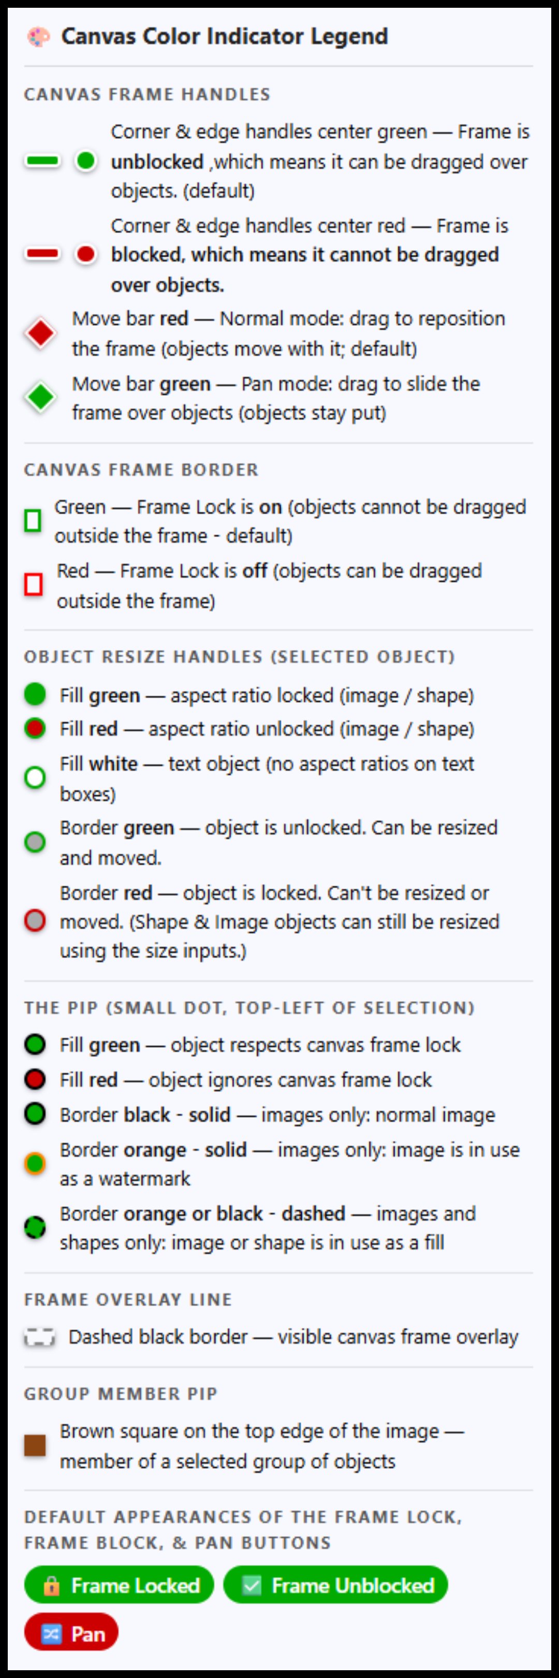Screen dimensions: 559x1678
Task: Toggle the red Pan button
Action: [x=71, y=1633]
